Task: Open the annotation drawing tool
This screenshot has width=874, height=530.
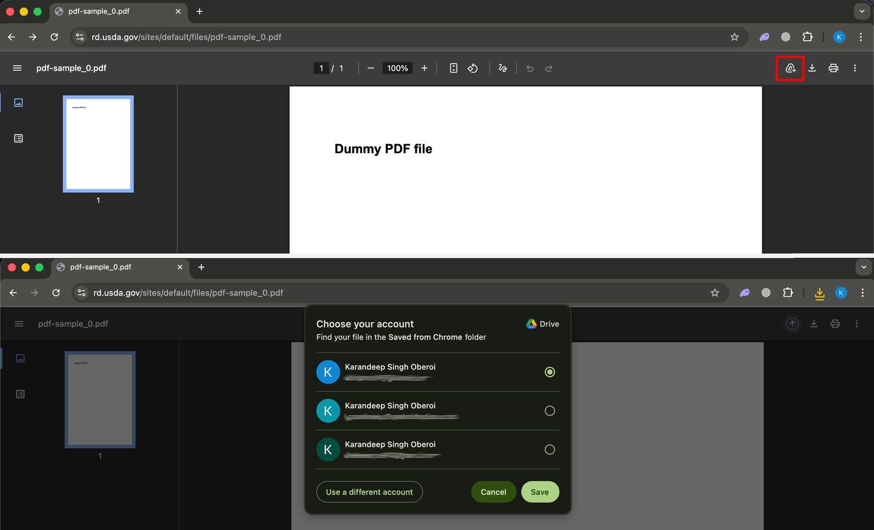Action: [x=502, y=68]
